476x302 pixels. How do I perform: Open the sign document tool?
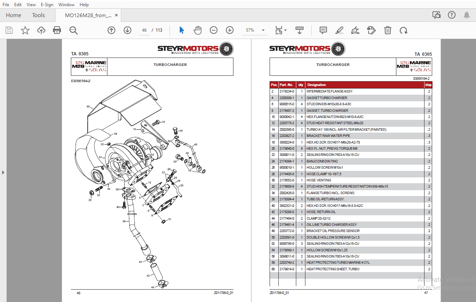coord(355,30)
